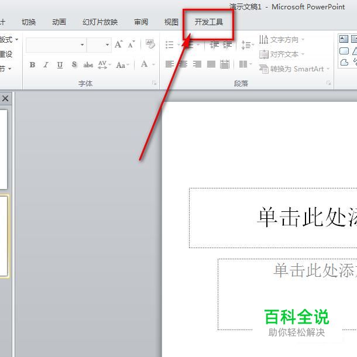Select the text box shape
This screenshot has height=357, width=357.
[x=344, y=39]
